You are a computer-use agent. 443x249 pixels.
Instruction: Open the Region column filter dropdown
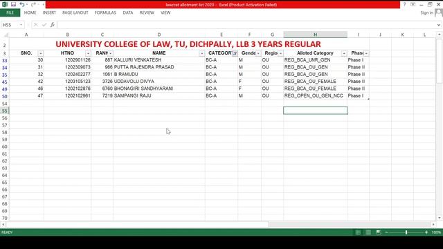click(x=280, y=53)
